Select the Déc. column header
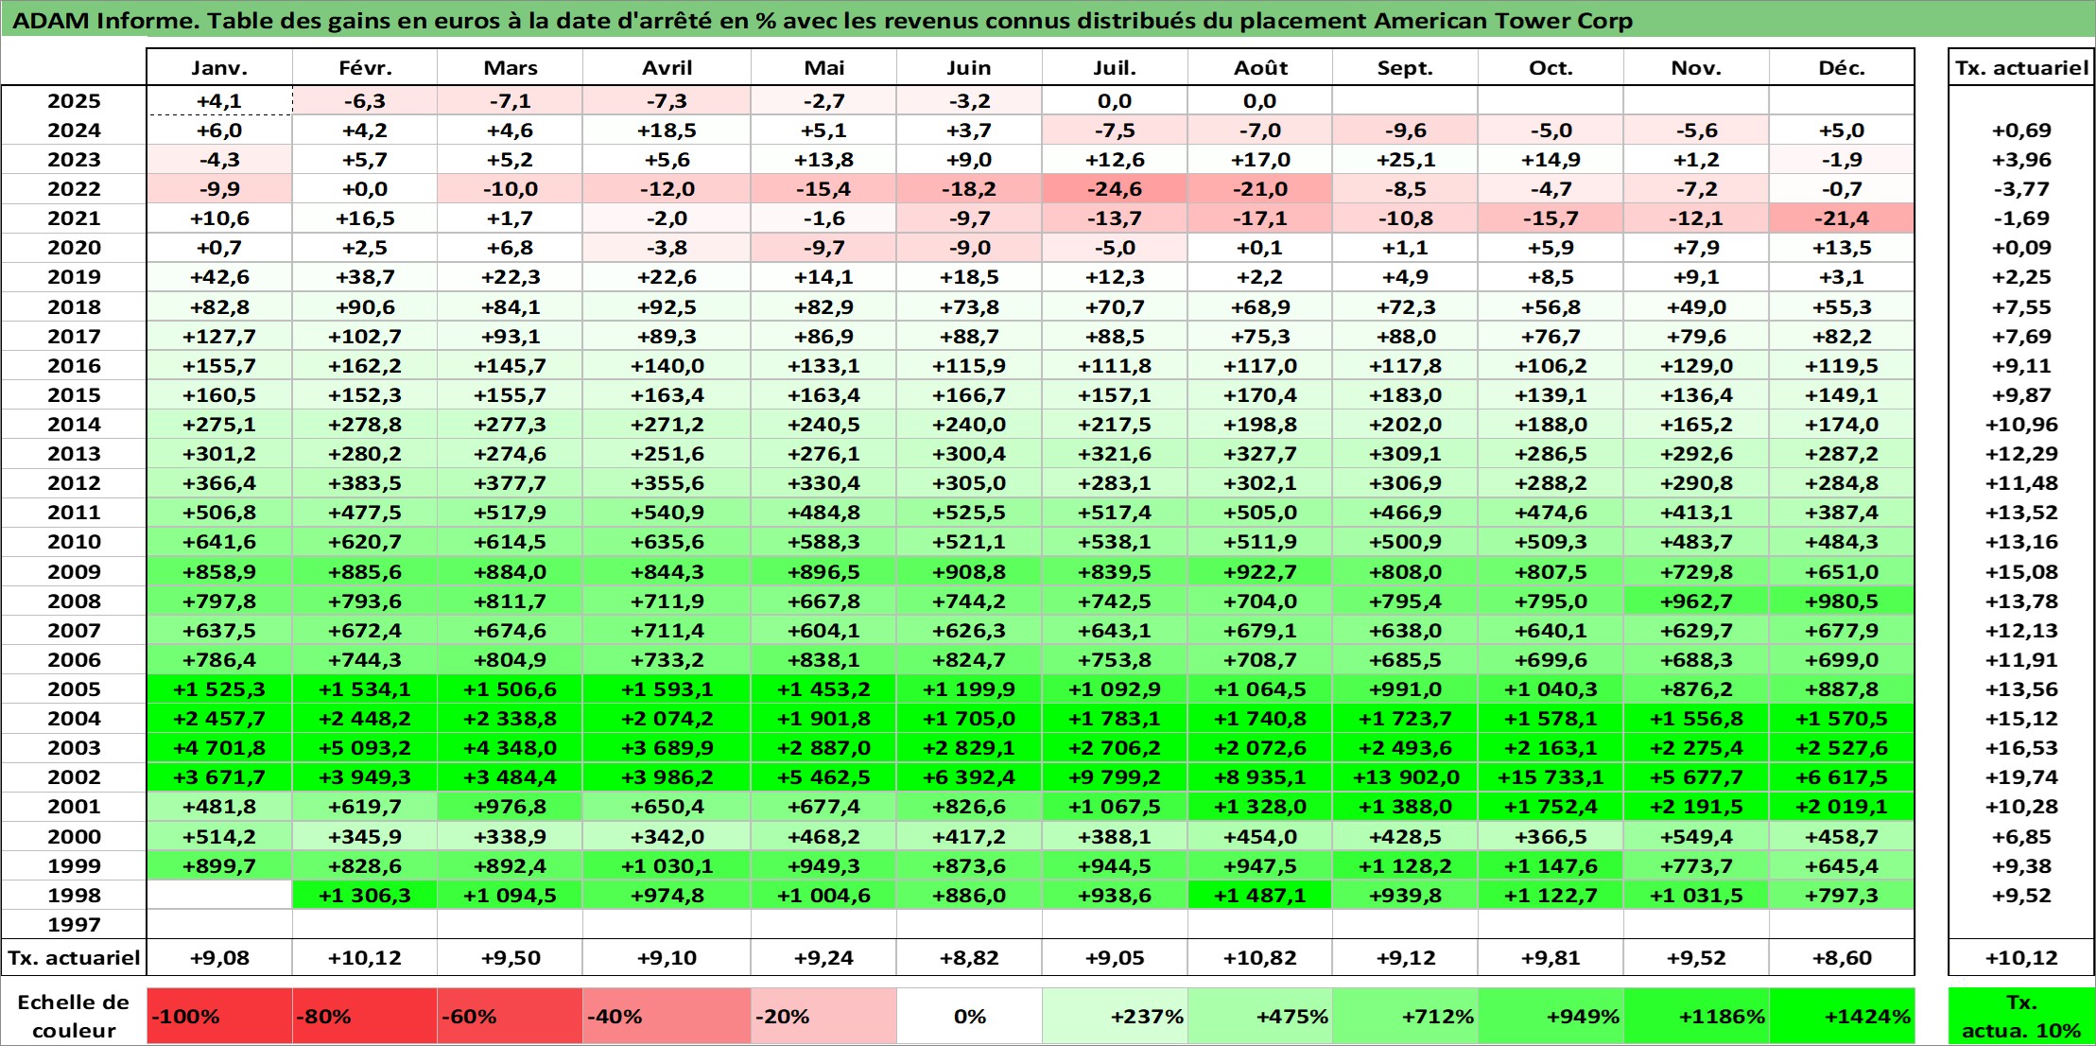The image size is (2096, 1046). pos(1842,68)
